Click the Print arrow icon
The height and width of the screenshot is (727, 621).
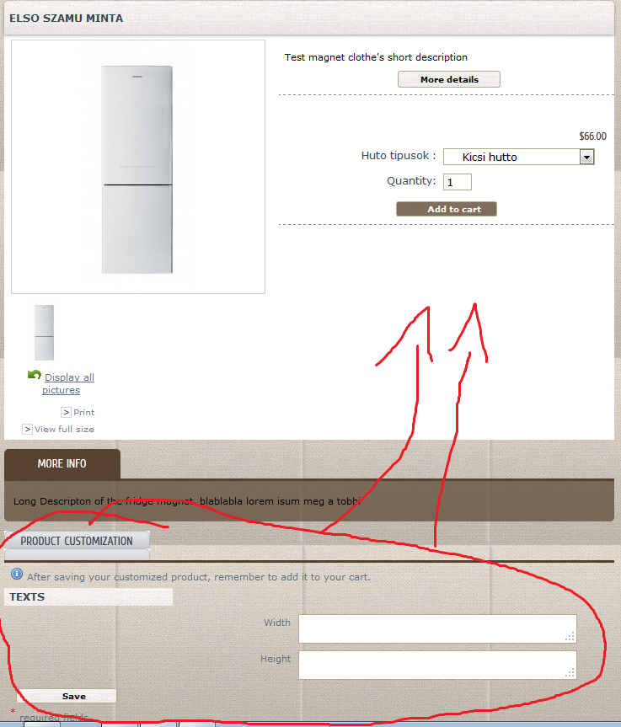pyautogui.click(x=67, y=412)
